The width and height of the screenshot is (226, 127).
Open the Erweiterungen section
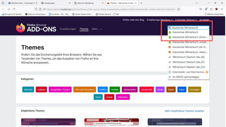[68, 29]
